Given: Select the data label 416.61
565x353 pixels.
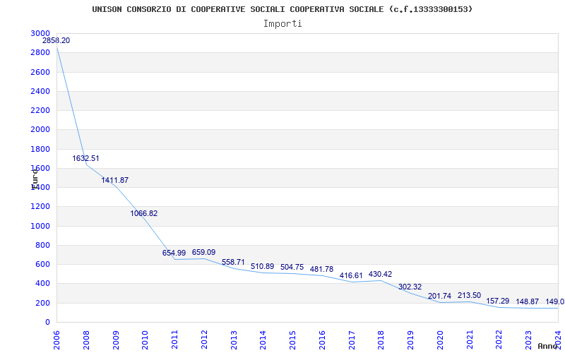Looking at the screenshot, I should click(351, 276).
